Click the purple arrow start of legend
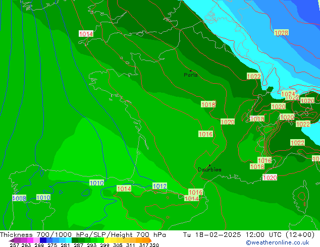 click(x=12, y=240)
